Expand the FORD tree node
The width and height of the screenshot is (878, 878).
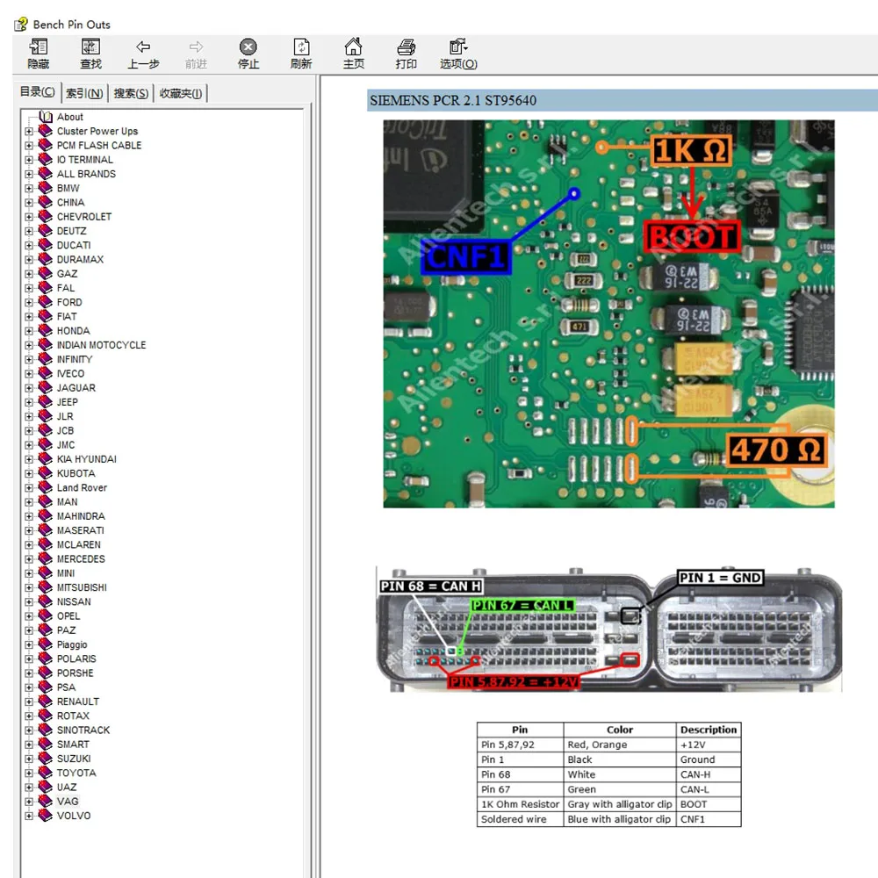[29, 302]
